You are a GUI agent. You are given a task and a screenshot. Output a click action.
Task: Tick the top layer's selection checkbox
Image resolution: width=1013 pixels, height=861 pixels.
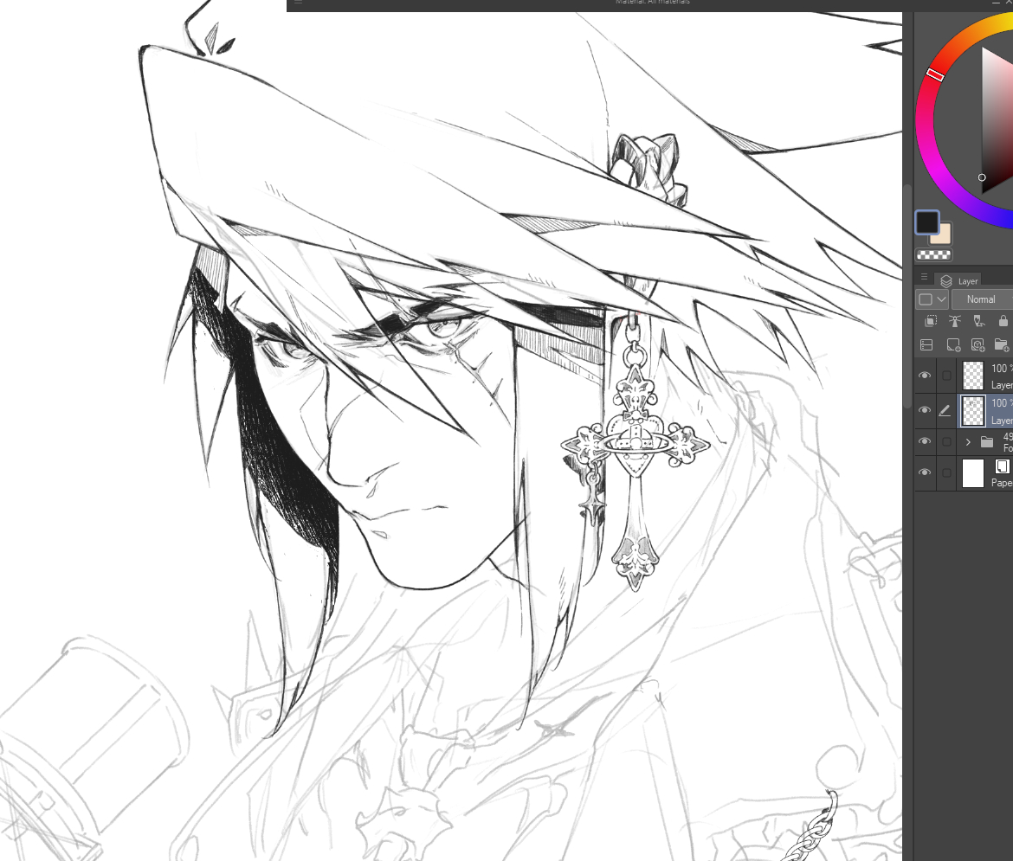click(946, 376)
